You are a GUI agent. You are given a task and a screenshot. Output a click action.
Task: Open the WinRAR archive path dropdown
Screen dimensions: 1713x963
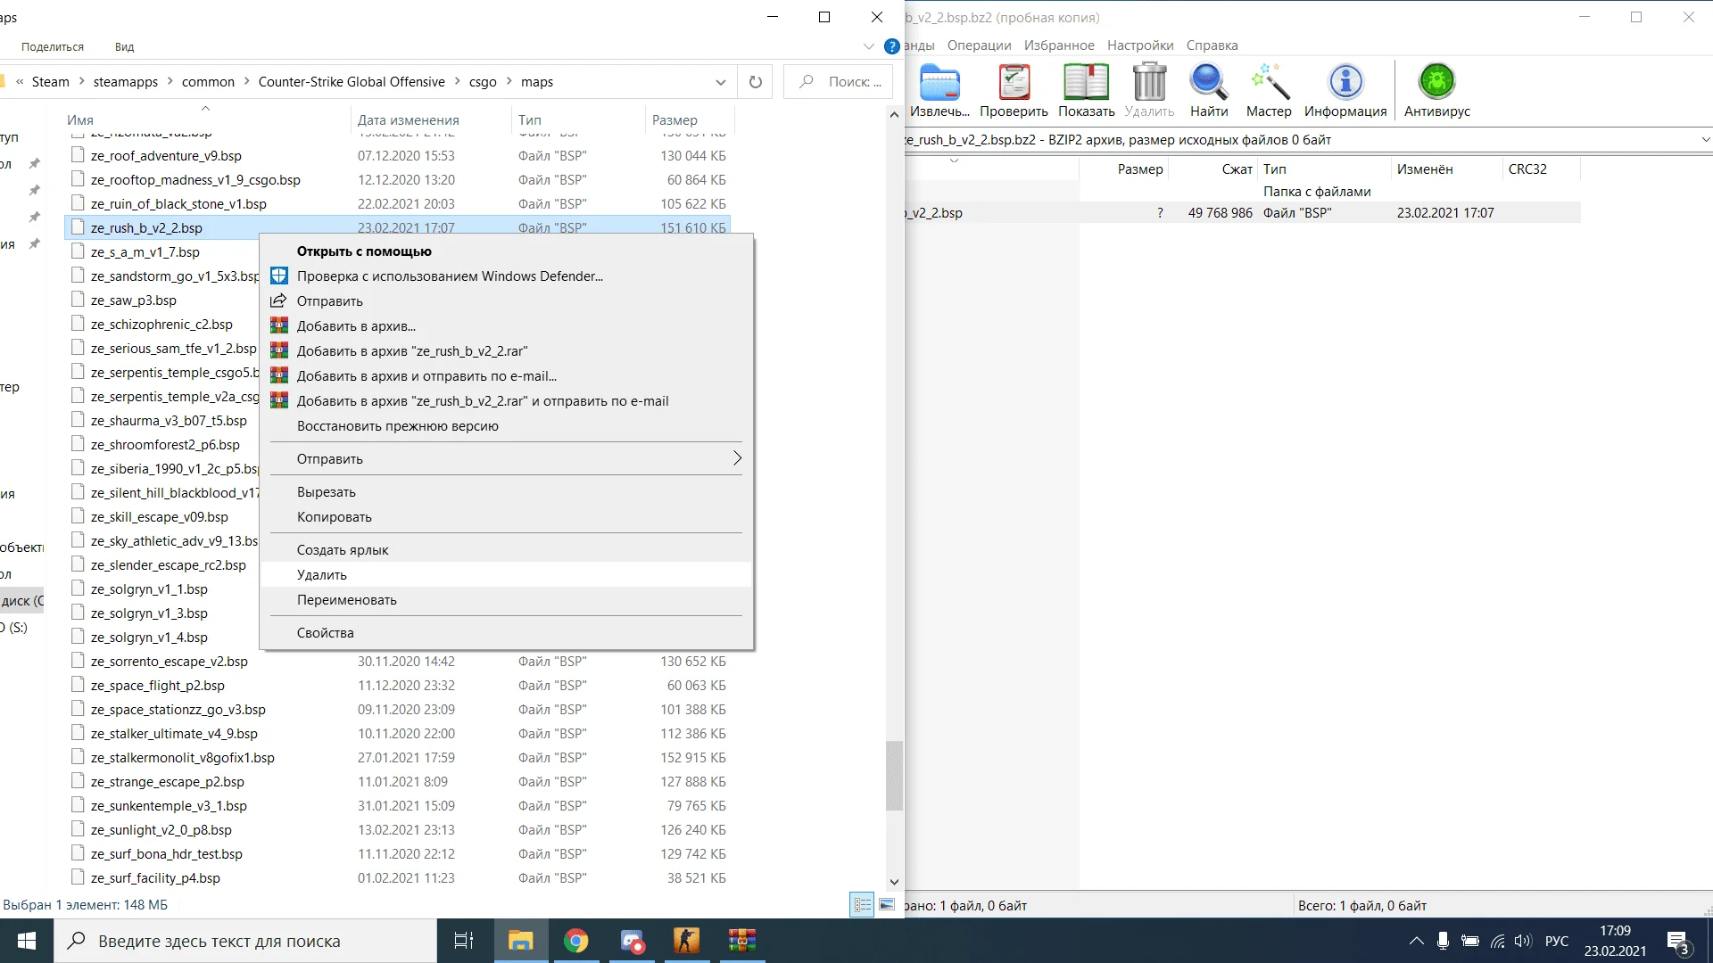coord(1705,140)
